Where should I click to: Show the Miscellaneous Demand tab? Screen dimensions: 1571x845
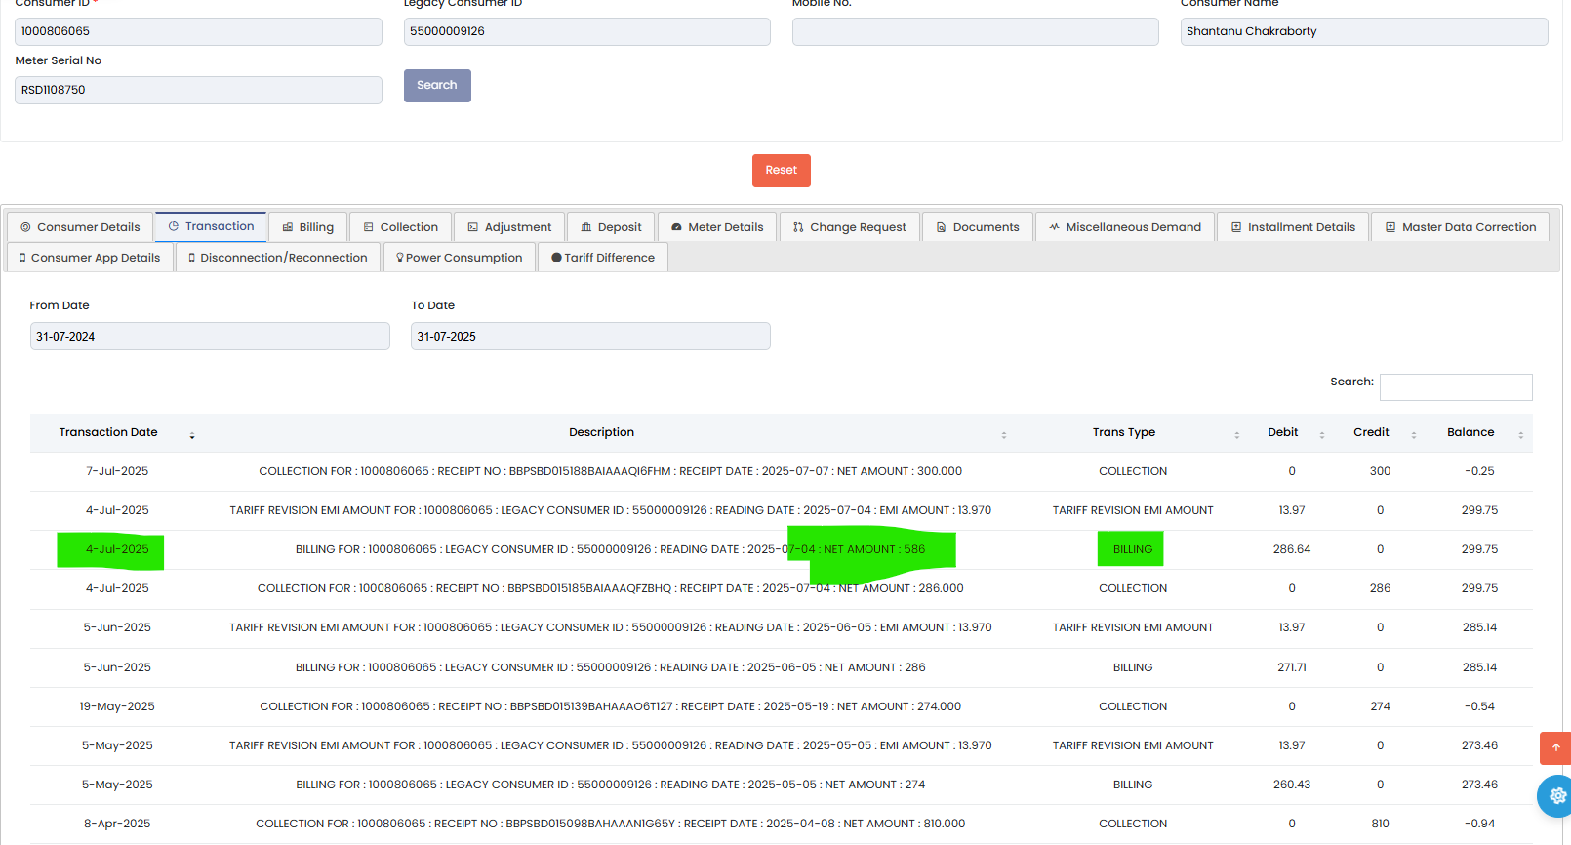click(x=1125, y=227)
